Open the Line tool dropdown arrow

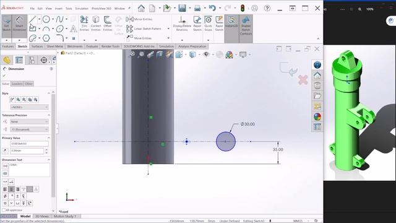(39, 19)
